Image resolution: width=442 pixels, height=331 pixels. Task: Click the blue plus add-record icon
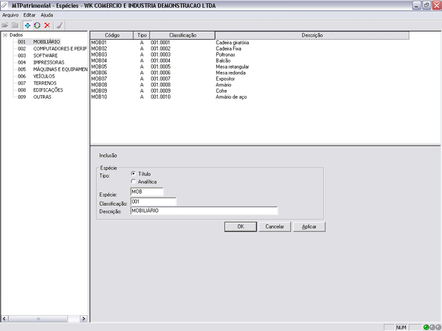(27, 25)
